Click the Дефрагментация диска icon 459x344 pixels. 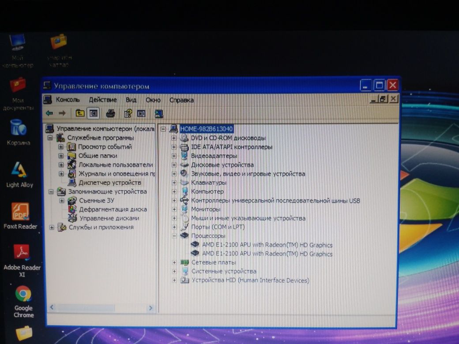72,209
